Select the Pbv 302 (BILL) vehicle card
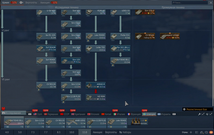This screenshot has height=135, width=214. [x=121, y=48]
